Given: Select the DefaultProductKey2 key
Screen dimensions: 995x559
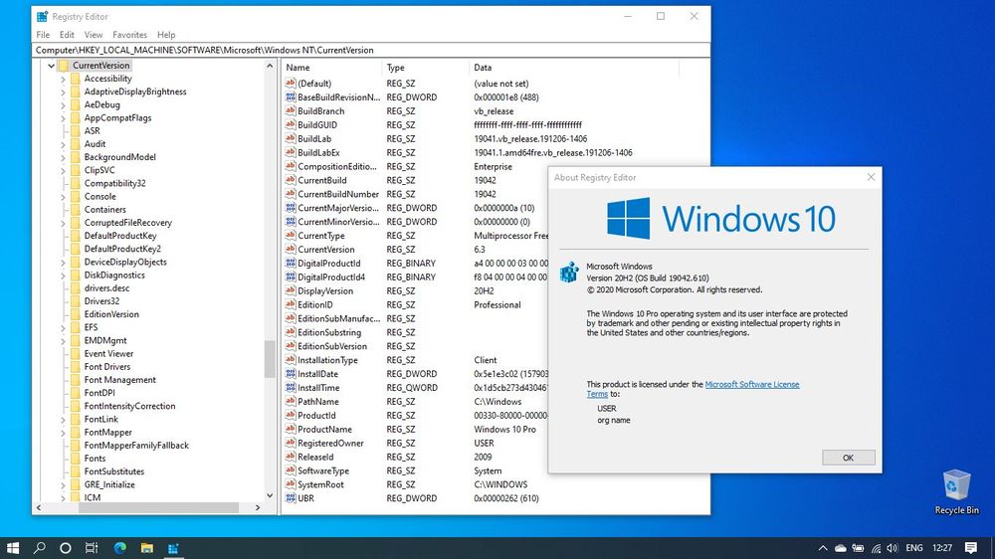Looking at the screenshot, I should (x=122, y=249).
